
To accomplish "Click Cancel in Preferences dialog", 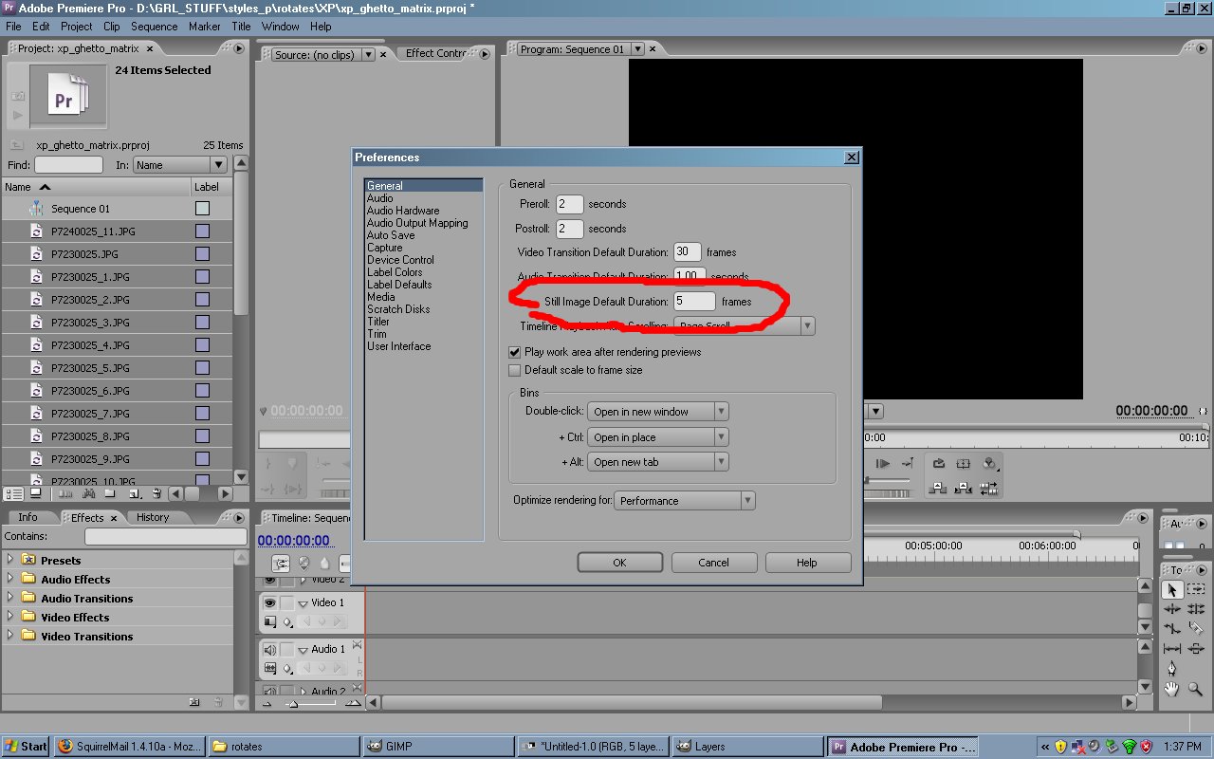I will pos(713,563).
